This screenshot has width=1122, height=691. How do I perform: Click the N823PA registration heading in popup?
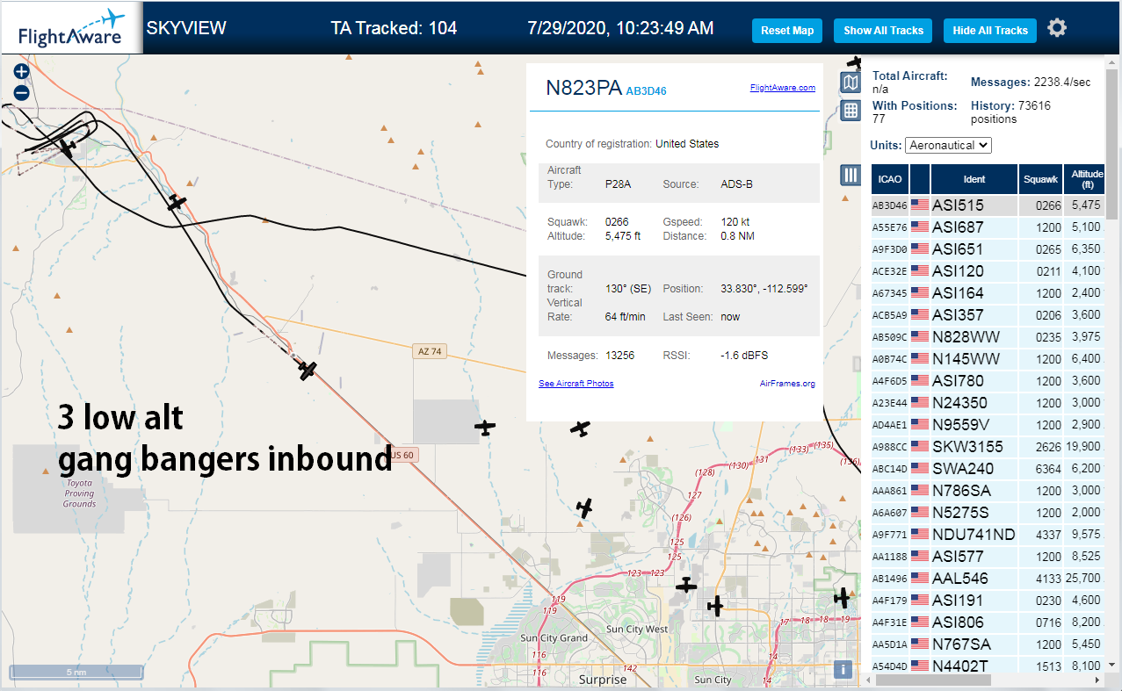click(x=584, y=88)
